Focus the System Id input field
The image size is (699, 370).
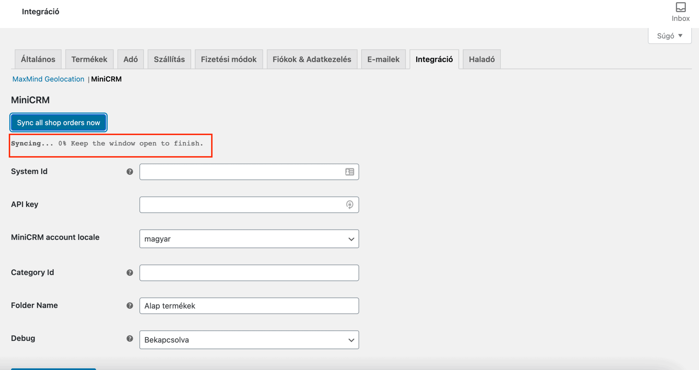point(249,172)
